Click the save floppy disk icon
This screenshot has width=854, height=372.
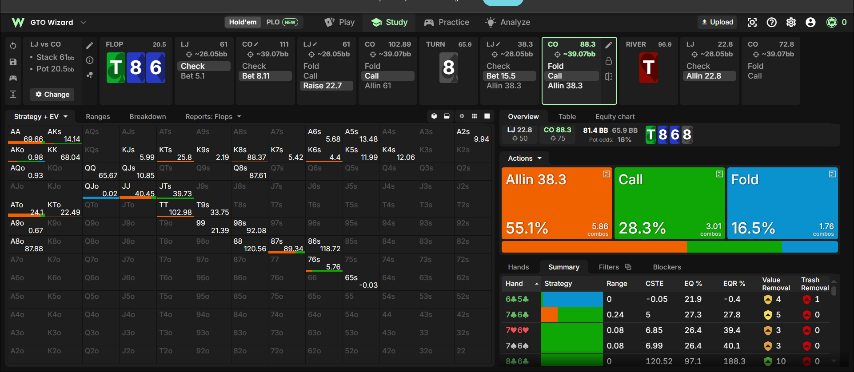pos(13,62)
